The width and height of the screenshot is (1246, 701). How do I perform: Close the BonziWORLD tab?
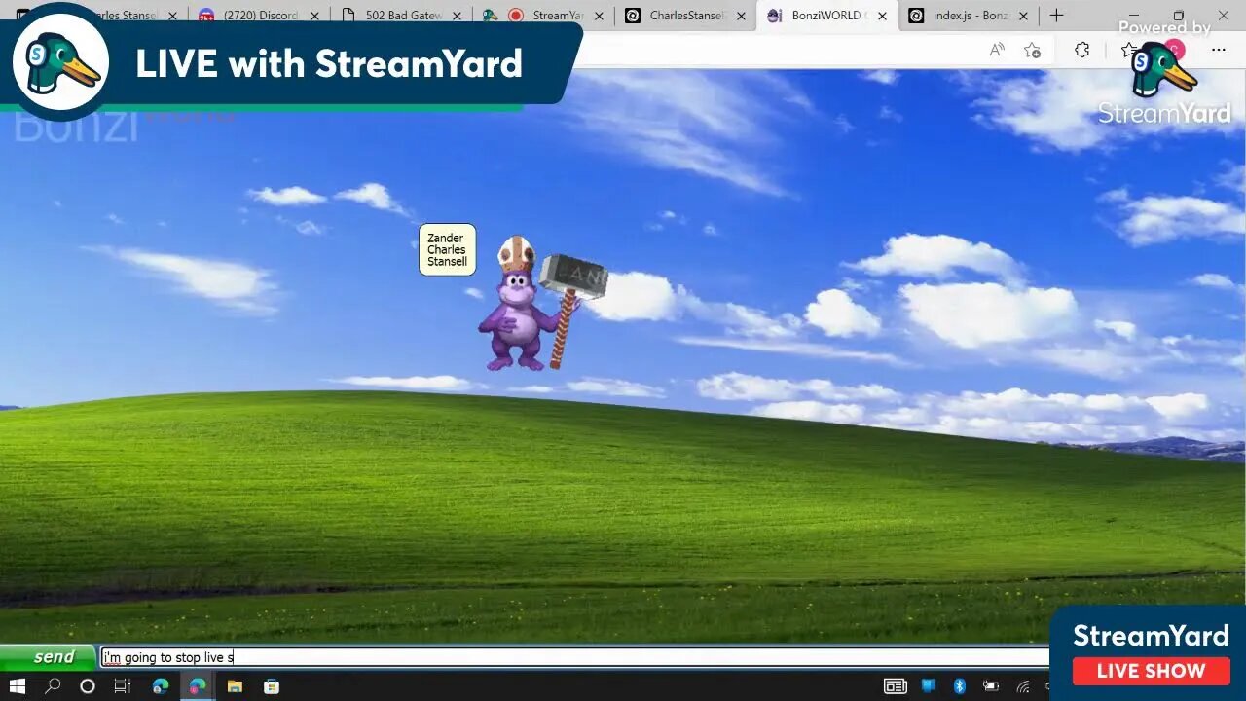(x=883, y=16)
